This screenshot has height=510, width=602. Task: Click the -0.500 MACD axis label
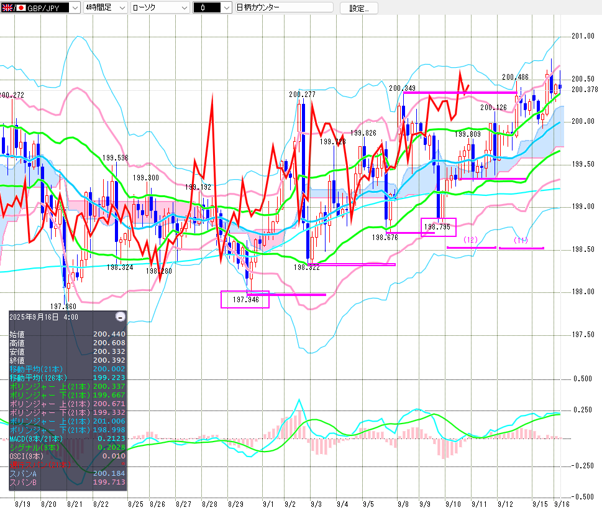pos(582,496)
